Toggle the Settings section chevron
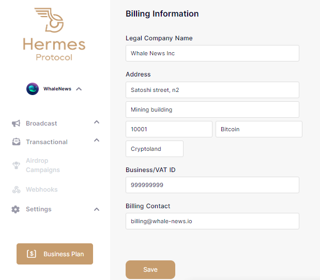Screen dimensions: 320x280 coord(97,209)
